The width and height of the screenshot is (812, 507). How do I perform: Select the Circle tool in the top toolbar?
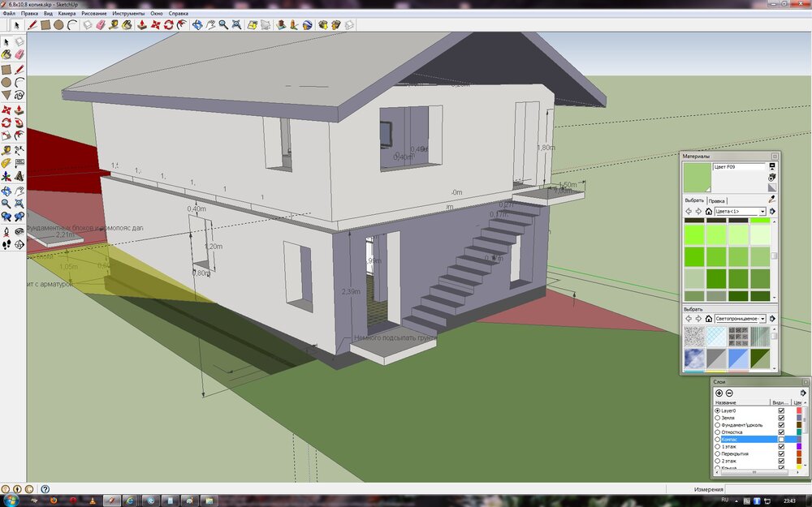point(58,25)
